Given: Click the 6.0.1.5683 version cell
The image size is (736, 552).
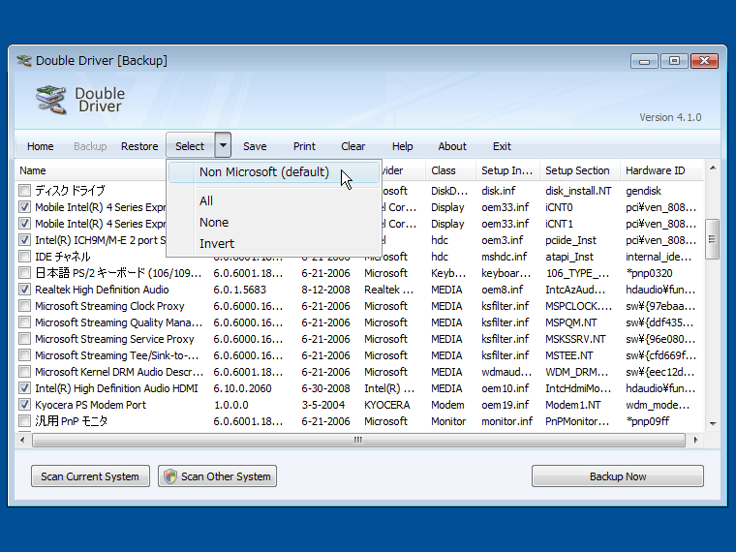Looking at the screenshot, I should (239, 290).
